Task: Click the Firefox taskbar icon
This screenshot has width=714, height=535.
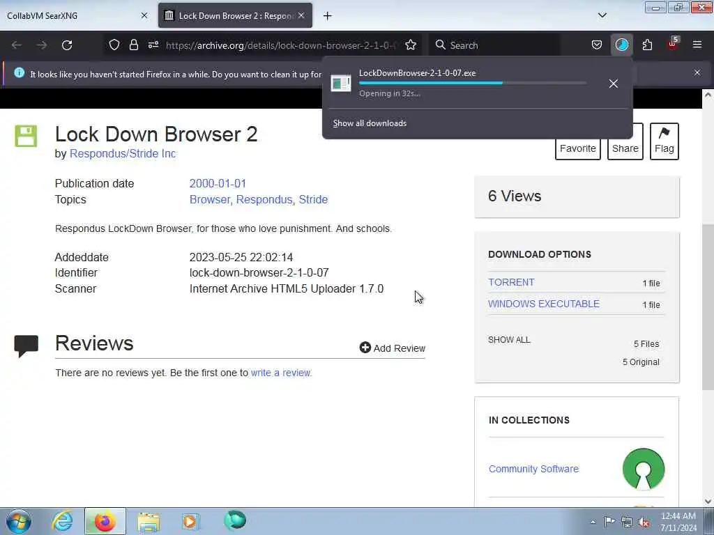Action: 105,521
